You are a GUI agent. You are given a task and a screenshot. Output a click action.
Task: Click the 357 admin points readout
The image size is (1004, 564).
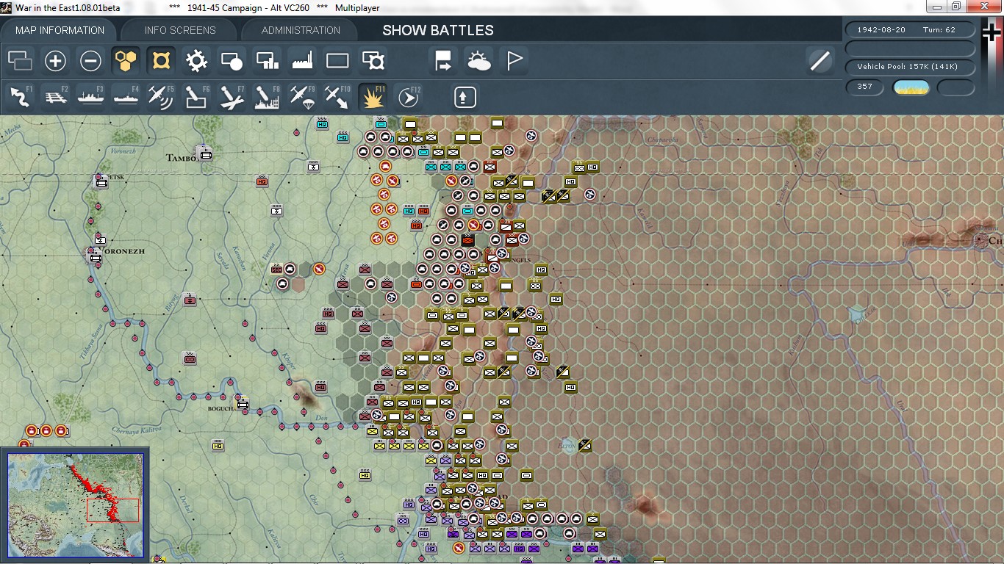click(x=865, y=87)
